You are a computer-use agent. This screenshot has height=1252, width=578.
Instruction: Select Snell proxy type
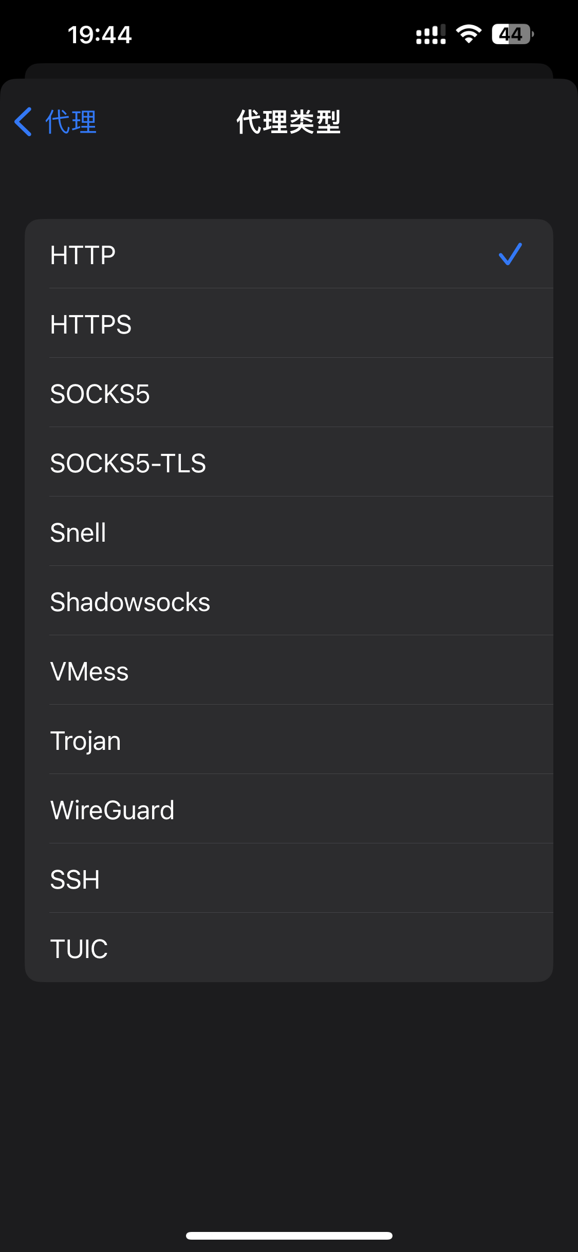coord(288,532)
